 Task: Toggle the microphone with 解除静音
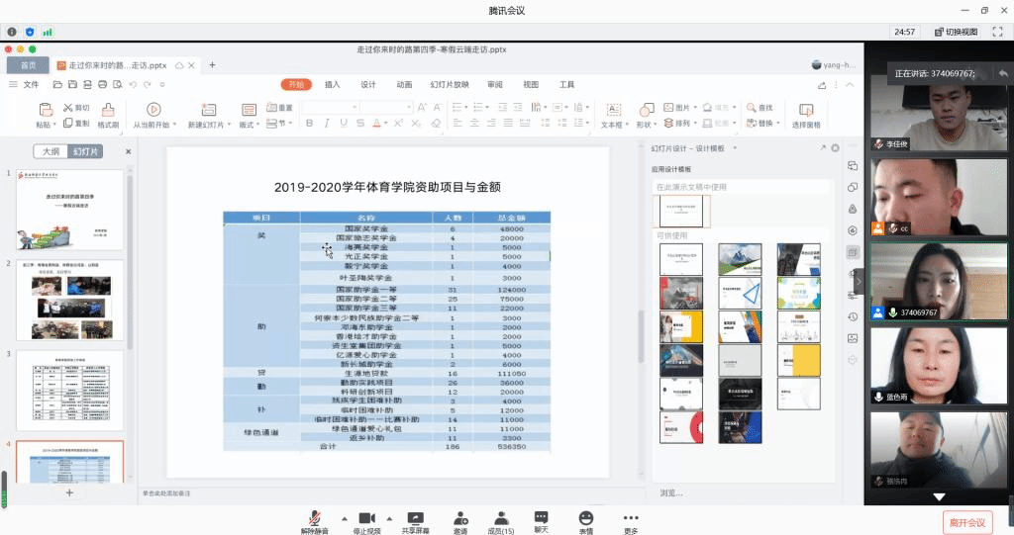click(314, 523)
